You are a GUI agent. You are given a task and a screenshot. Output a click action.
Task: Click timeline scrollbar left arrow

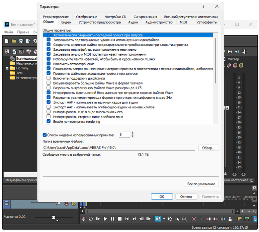[82, 211]
